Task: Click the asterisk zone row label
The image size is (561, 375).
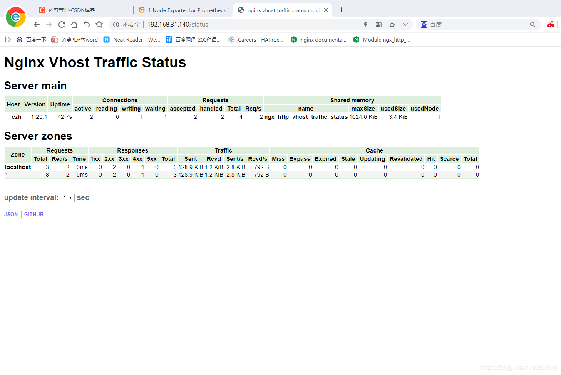Action: coord(6,175)
